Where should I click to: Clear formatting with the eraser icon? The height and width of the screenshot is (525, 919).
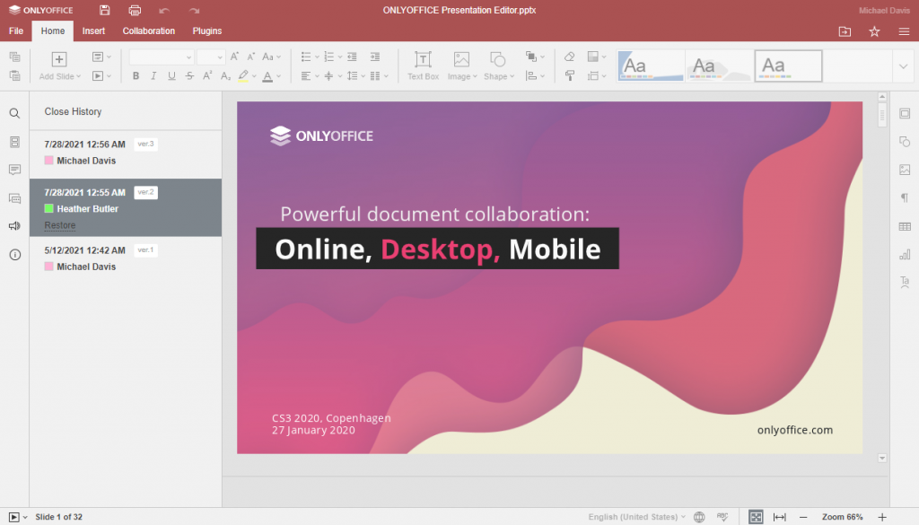(571, 56)
